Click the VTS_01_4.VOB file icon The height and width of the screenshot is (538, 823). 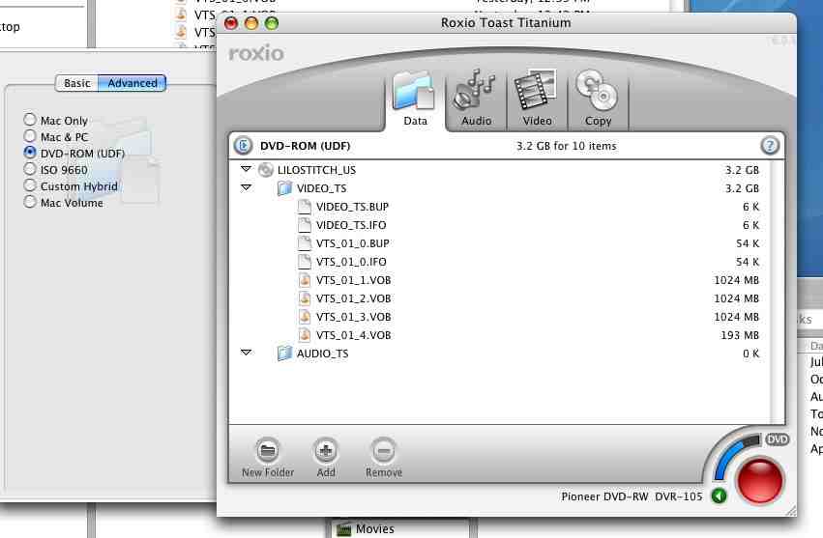point(305,335)
